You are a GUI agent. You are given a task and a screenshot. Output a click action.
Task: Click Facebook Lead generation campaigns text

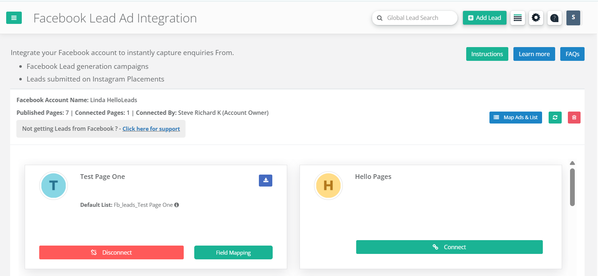tap(88, 67)
